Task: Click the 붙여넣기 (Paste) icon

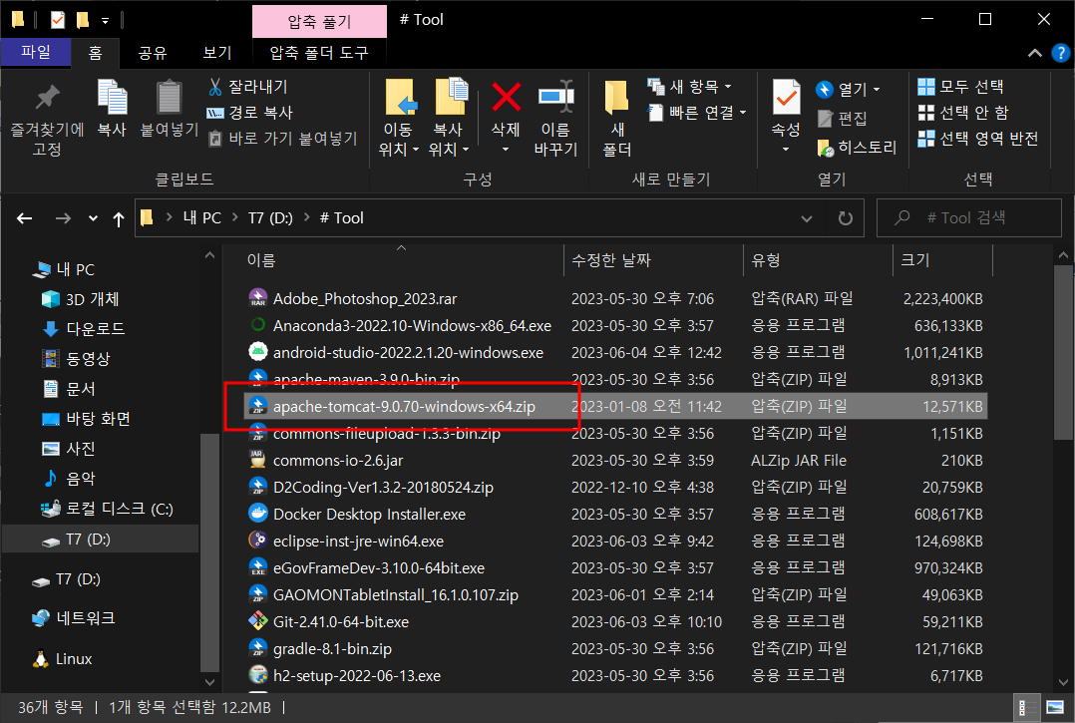Action: (169, 109)
